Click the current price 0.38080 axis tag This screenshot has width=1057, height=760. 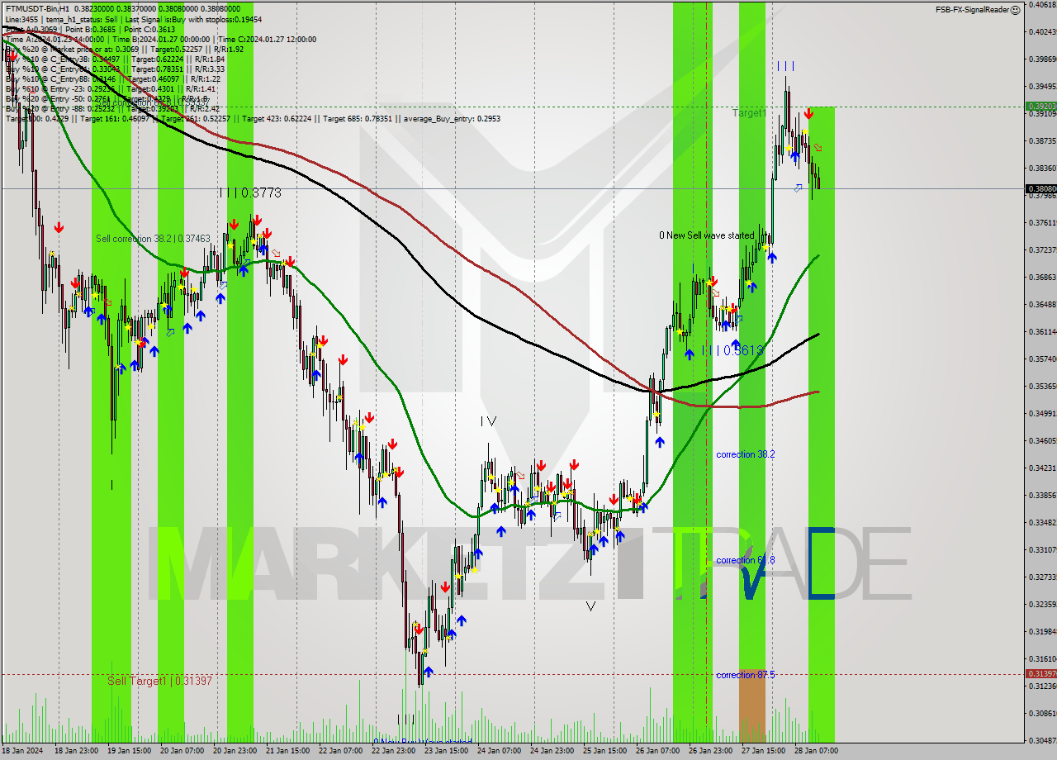[1040, 188]
